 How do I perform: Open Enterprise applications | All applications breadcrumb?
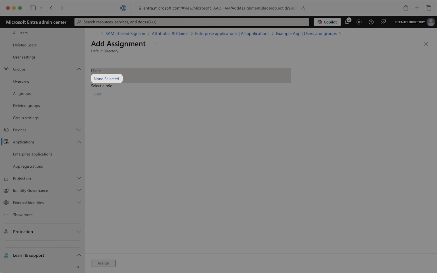(x=232, y=34)
